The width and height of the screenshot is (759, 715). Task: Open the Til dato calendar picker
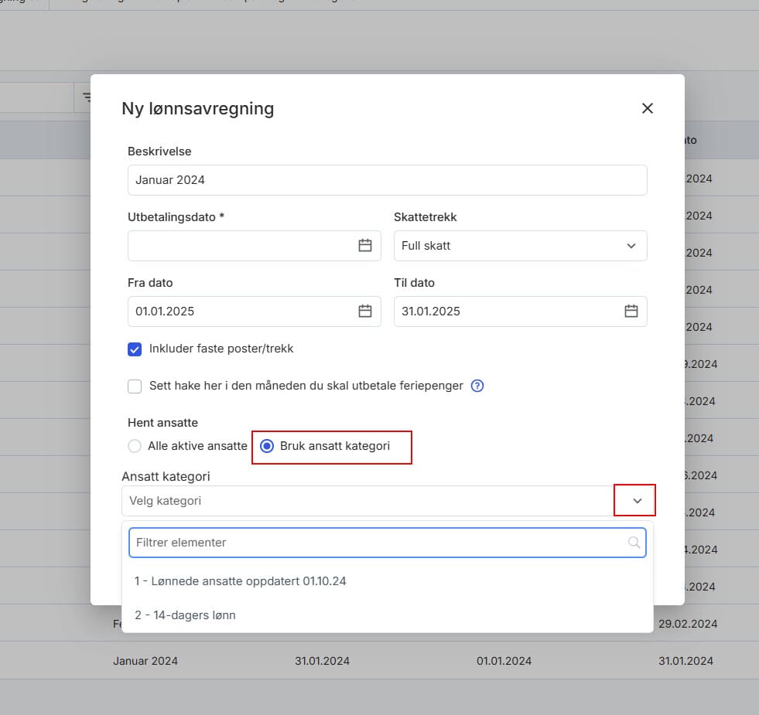(631, 312)
